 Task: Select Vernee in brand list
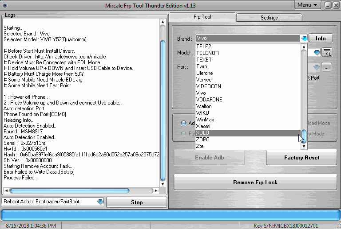(x=248, y=80)
